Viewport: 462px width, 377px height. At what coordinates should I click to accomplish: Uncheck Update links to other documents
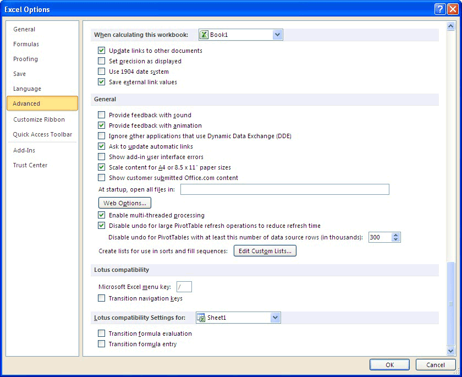pos(101,51)
